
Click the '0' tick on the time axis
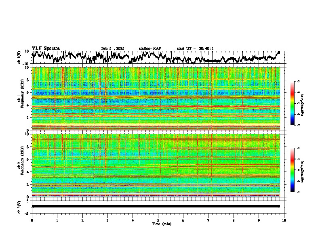pos(32,220)
